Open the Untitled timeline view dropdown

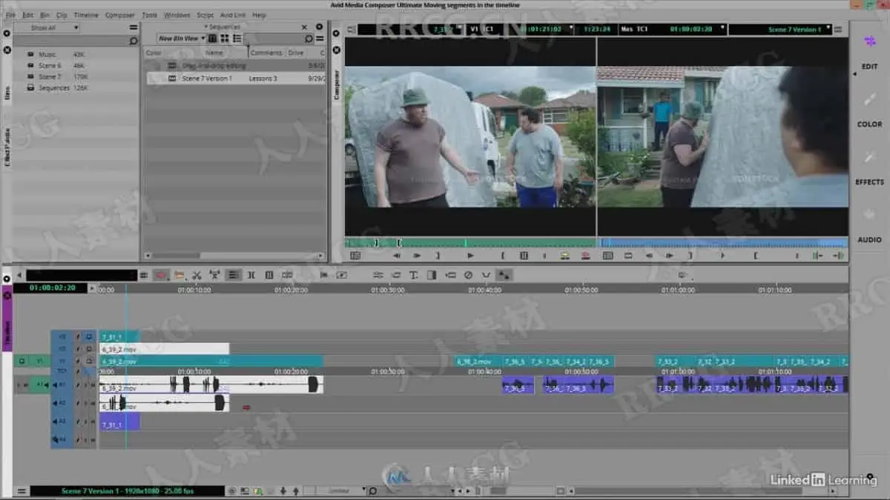tap(342, 490)
